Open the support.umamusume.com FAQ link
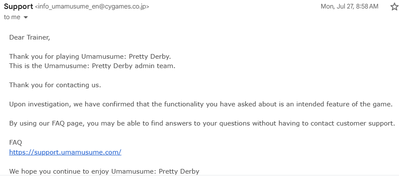 [x=65, y=152]
